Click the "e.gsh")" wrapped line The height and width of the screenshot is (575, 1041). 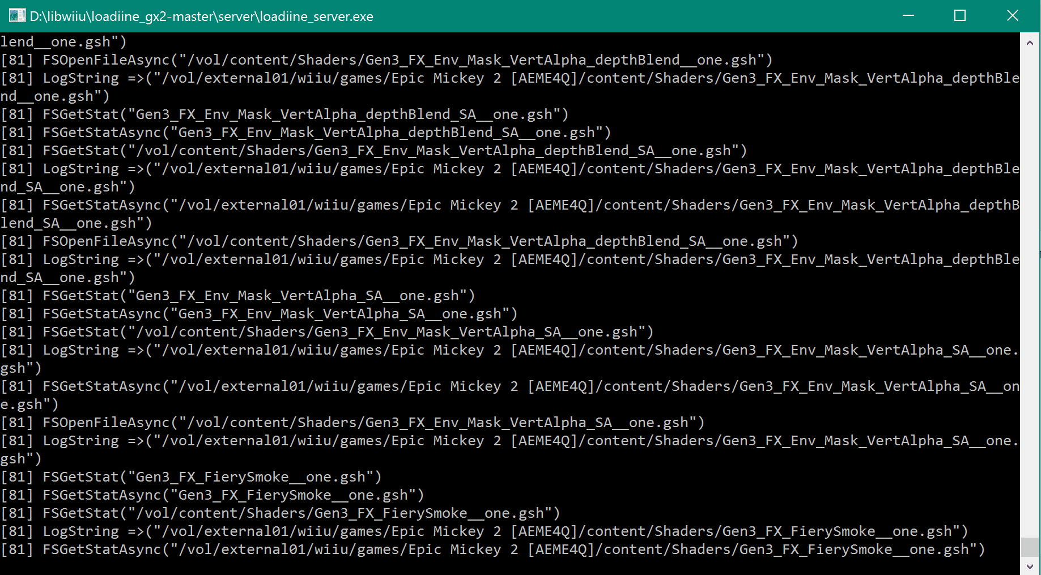click(x=29, y=404)
